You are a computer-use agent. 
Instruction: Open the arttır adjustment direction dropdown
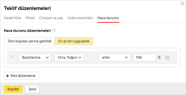click(x=114, y=58)
